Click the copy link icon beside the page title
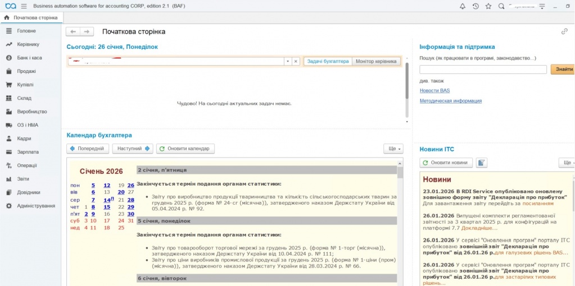 click(564, 31)
